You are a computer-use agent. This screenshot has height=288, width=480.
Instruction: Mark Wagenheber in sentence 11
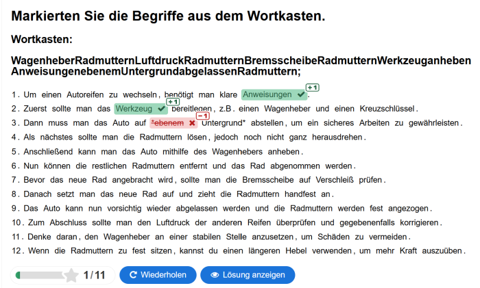[x=126, y=237]
